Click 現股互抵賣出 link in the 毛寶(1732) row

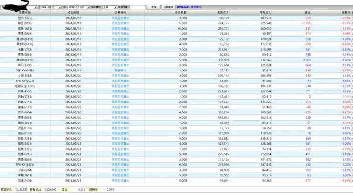tap(120, 50)
